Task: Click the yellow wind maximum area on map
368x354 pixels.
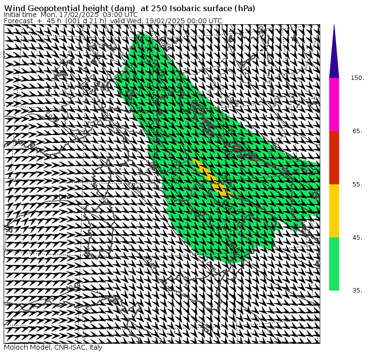Action: coord(212,178)
